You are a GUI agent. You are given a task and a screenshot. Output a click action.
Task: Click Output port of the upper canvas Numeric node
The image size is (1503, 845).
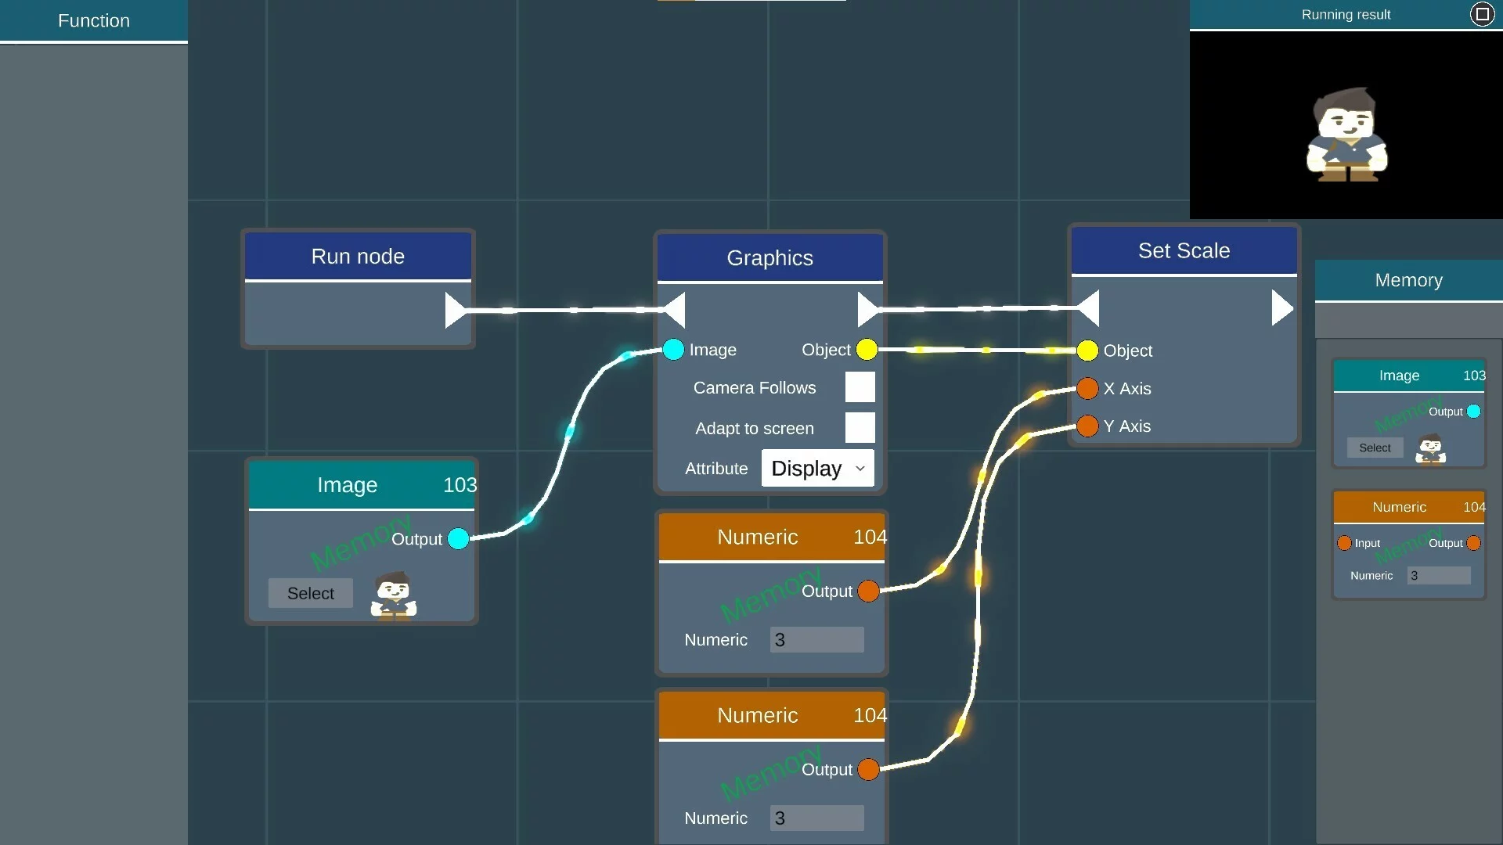coord(868,591)
